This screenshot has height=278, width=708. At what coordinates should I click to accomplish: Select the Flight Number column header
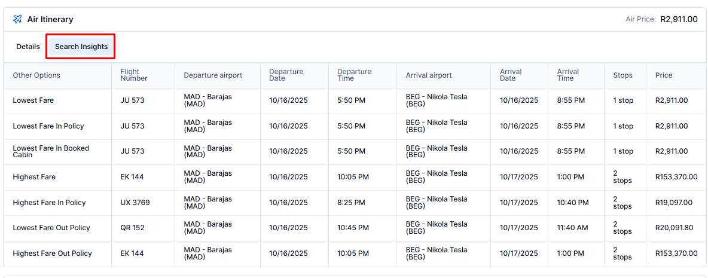click(x=134, y=75)
